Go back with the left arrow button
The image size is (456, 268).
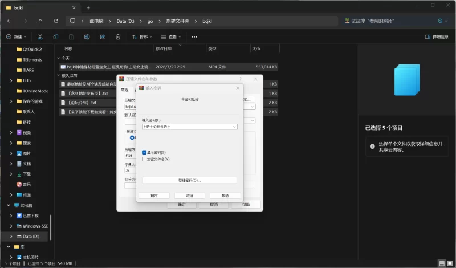[9, 21]
